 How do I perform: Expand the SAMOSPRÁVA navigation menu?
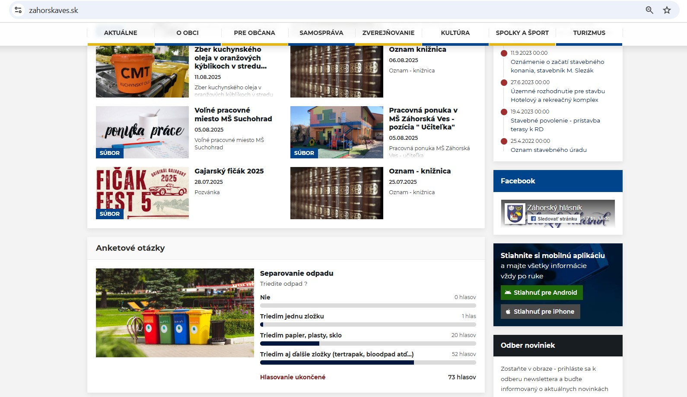321,33
